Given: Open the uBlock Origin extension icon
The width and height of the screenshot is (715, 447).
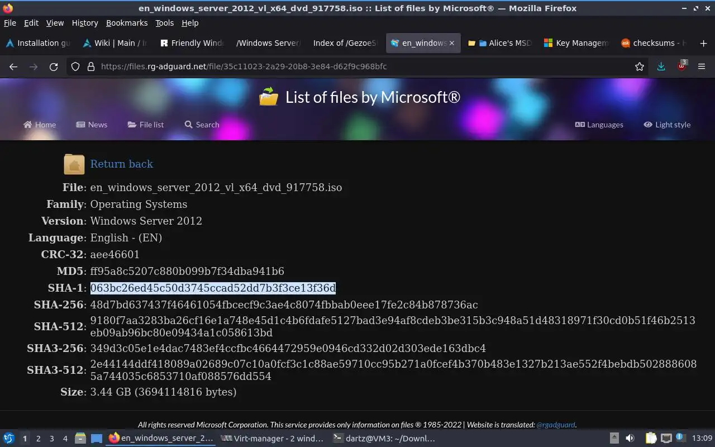Looking at the screenshot, I should [681, 66].
